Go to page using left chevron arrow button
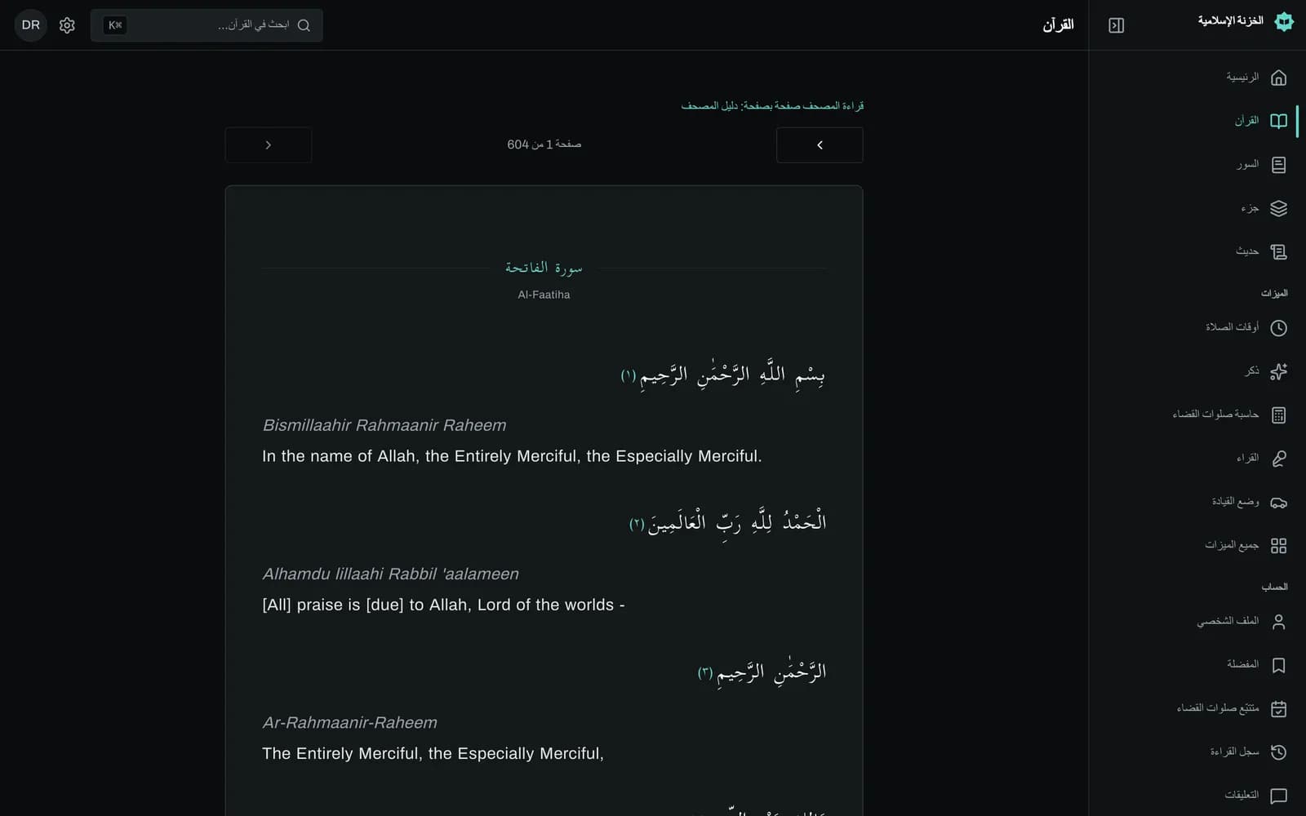The image size is (1306, 816). (x=820, y=145)
